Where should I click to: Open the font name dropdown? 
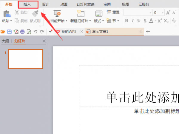tap(150, 13)
